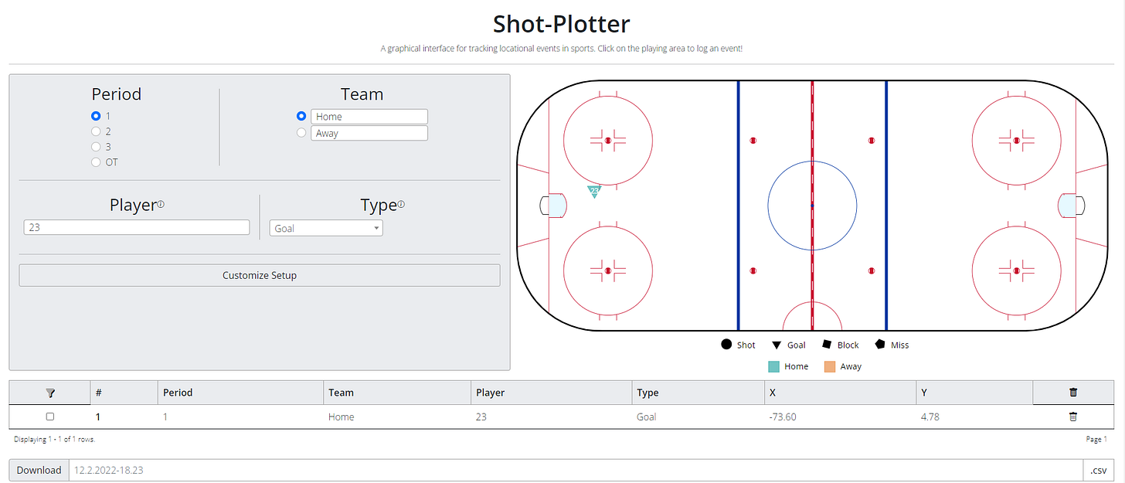Click the filter funnel icon in the table header
1125x483 pixels.
[49, 393]
